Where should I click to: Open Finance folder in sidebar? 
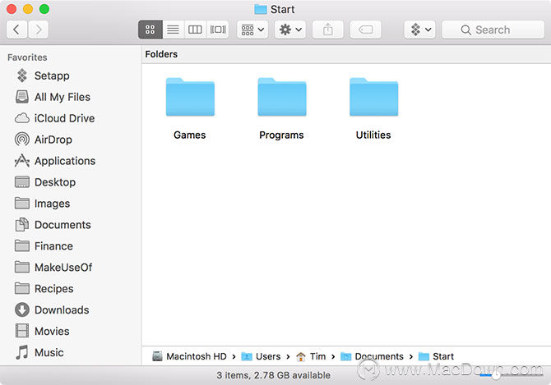pyautogui.click(x=44, y=246)
